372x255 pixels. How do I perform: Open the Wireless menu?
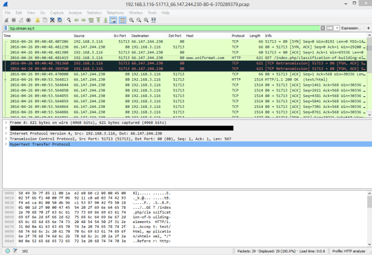(136, 13)
